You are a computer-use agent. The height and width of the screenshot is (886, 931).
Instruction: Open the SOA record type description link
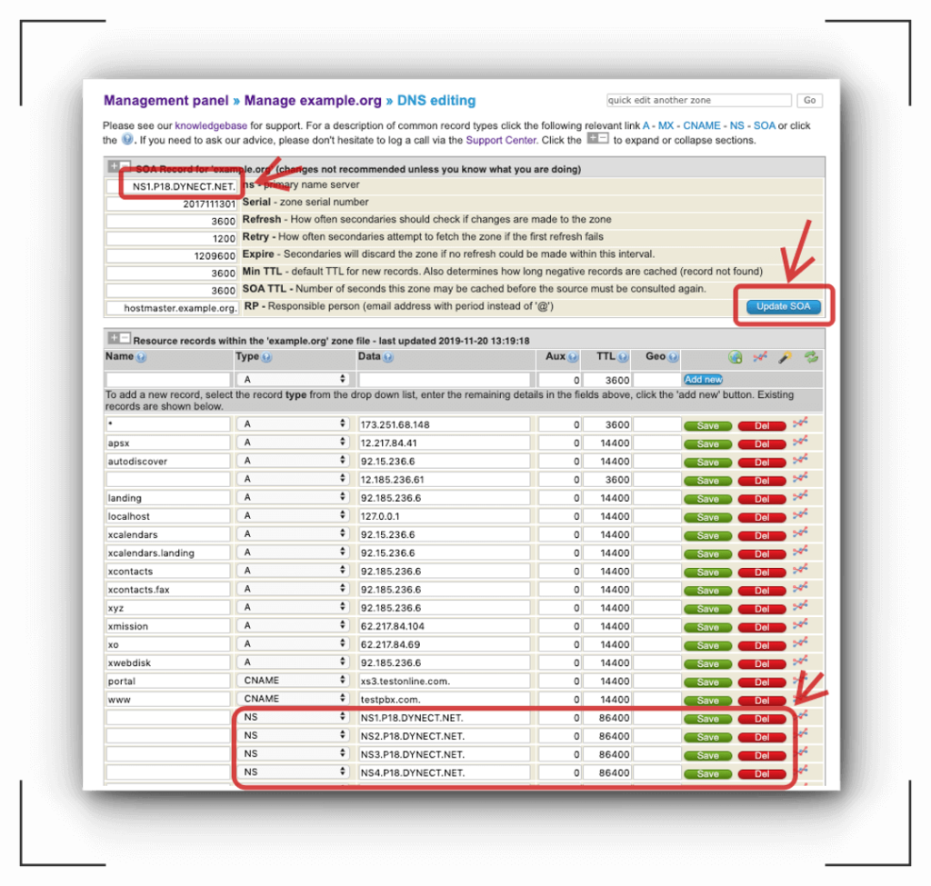[764, 125]
